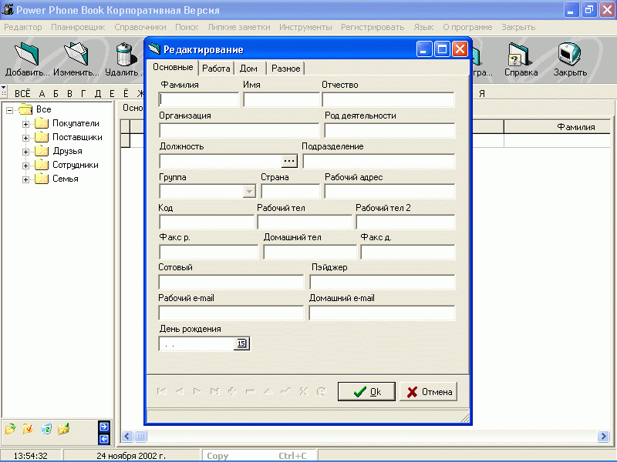Click the checkmark post-record navigator icon
The image size is (617, 462).
tap(285, 391)
